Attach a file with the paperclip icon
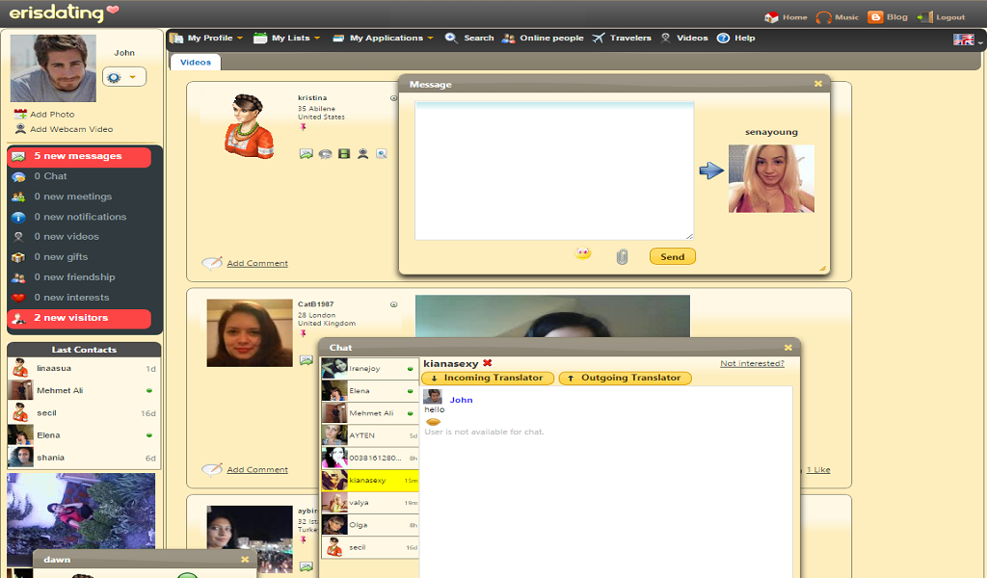This screenshot has height=578, width=987. pyautogui.click(x=622, y=256)
